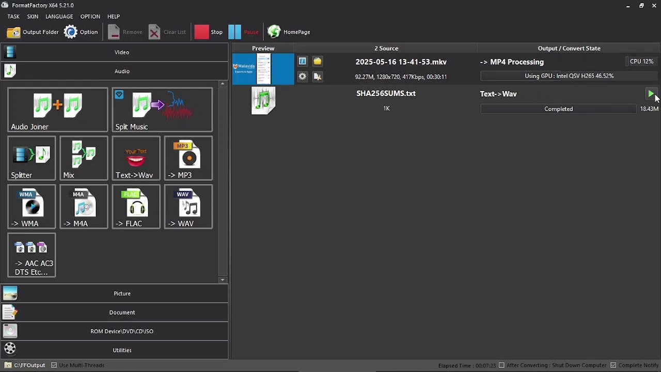Expand the Picture category
Viewport: 661px width, 372px height.
[114, 293]
